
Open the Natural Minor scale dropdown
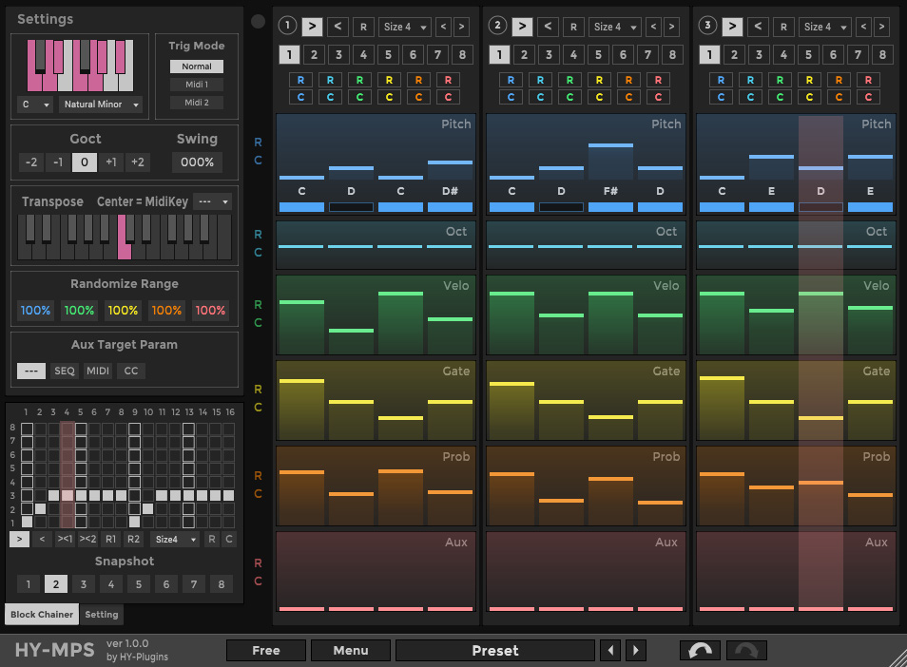pyautogui.click(x=101, y=105)
